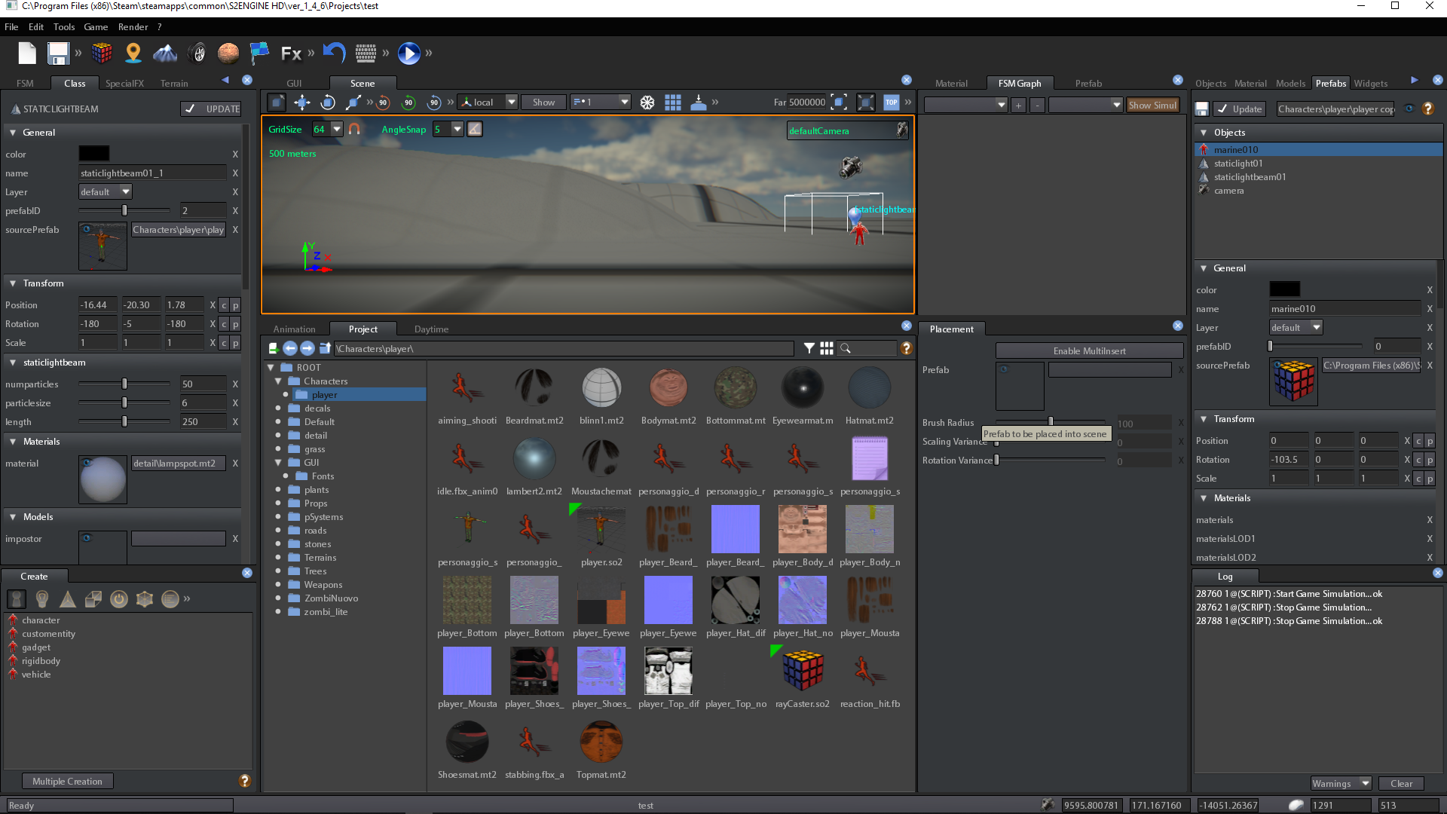Click the blue flag icon
This screenshot has height=814, width=1447.
[259, 54]
